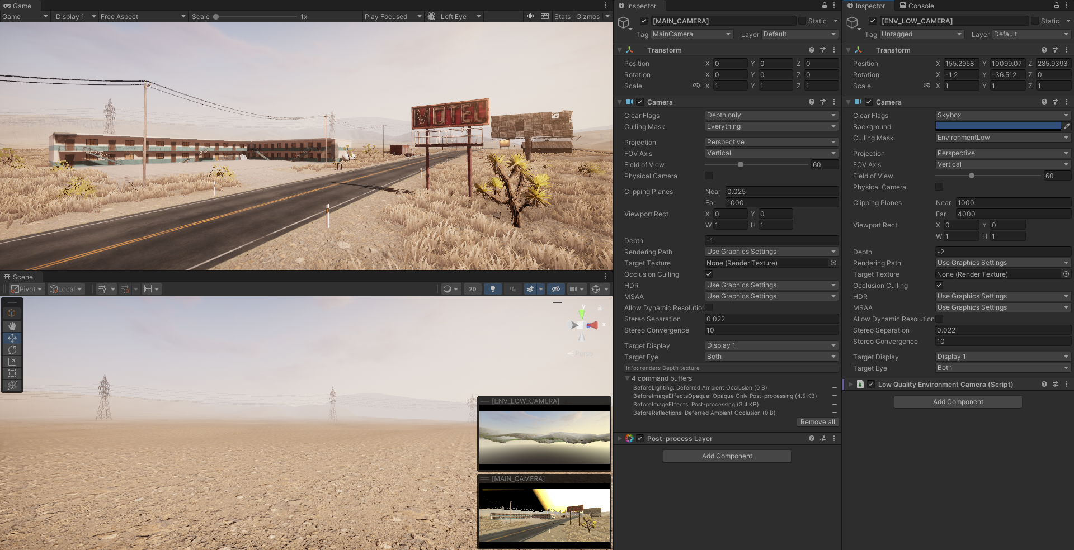Image resolution: width=1074 pixels, height=550 pixels.
Task: Open Culling Mask dropdown showing EnvironmentLow
Action: coord(1003,137)
